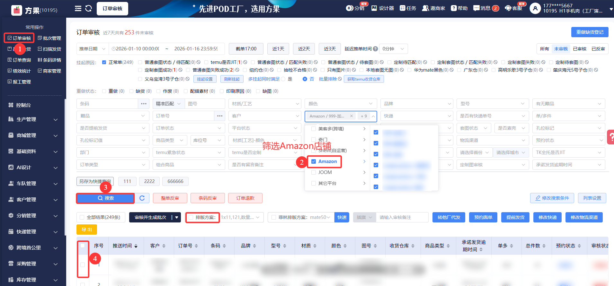614x286 pixels.
Task: Open 客服 customer service
Action: pos(513,8)
